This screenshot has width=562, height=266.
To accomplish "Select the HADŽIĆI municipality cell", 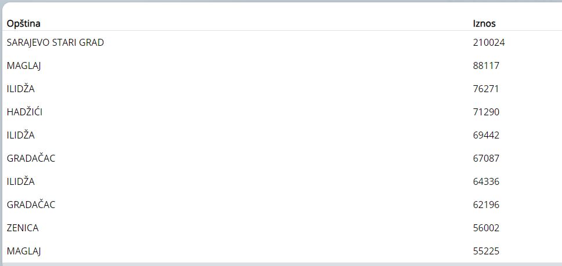I will pyautogui.click(x=24, y=112).
